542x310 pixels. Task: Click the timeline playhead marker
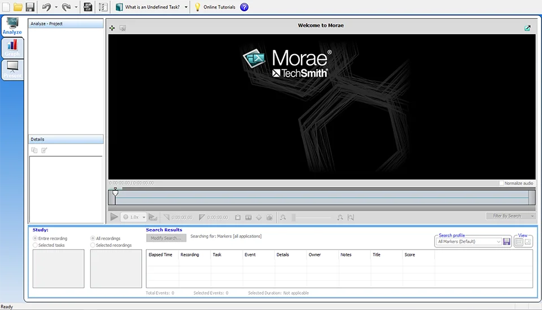tap(115, 193)
